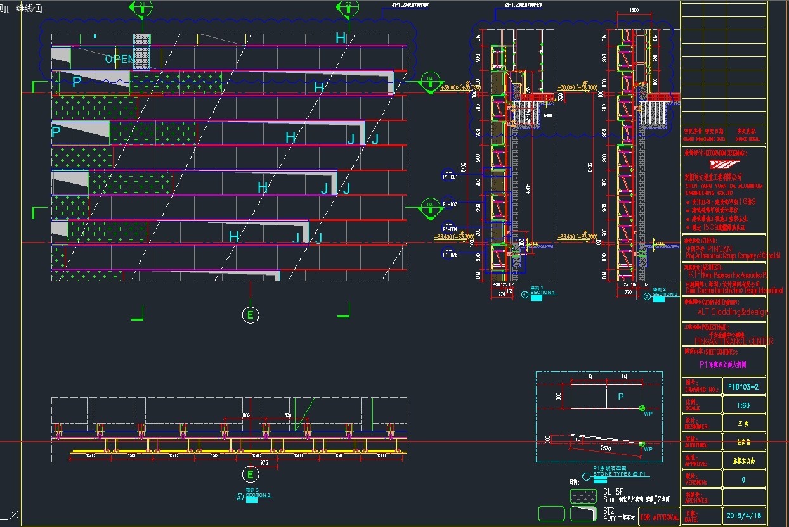Click the green section marker 03
This screenshot has width=789, height=527.
click(430, 207)
